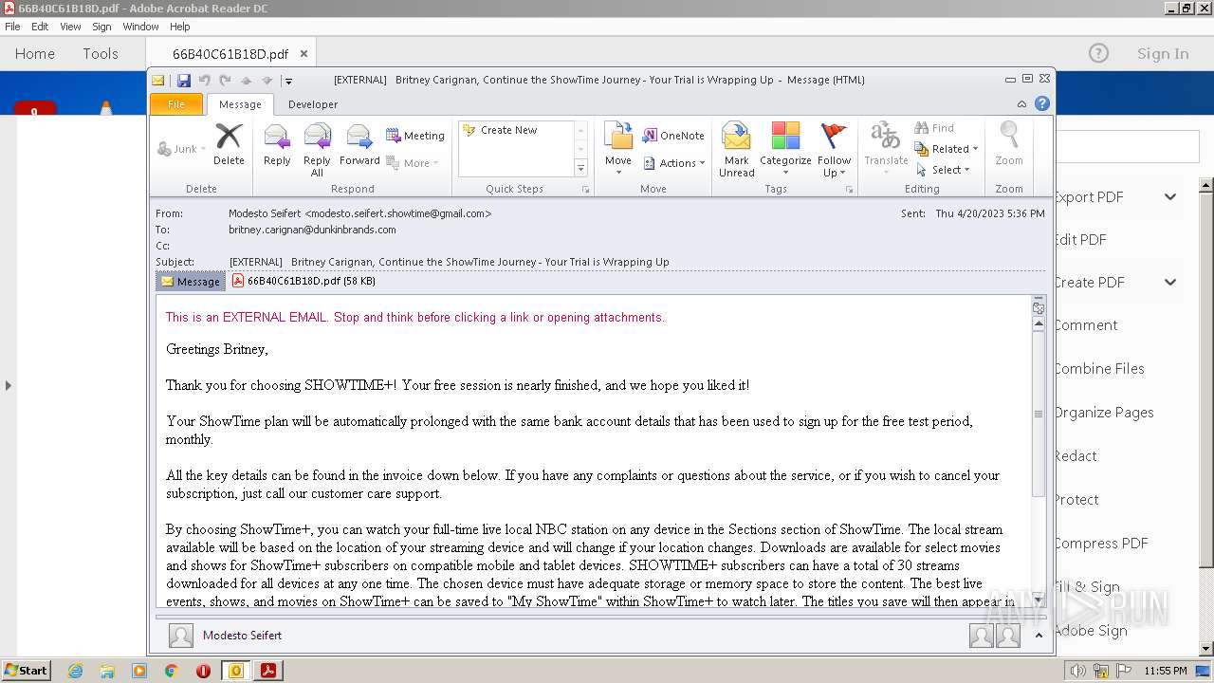This screenshot has height=683, width=1214.
Task: Expand Create PDF tool options
Action: point(1170,283)
